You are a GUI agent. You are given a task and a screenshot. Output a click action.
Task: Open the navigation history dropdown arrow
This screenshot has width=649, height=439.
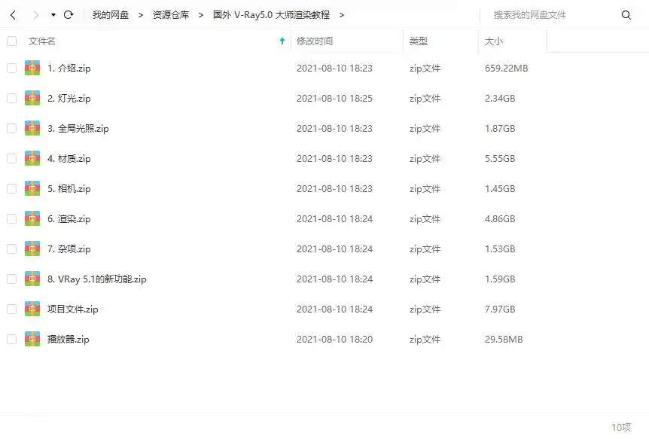point(53,15)
